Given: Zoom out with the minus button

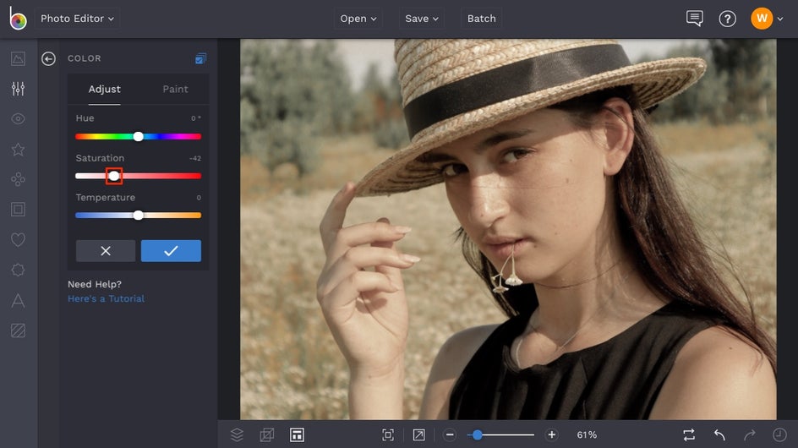Looking at the screenshot, I should (x=450, y=434).
